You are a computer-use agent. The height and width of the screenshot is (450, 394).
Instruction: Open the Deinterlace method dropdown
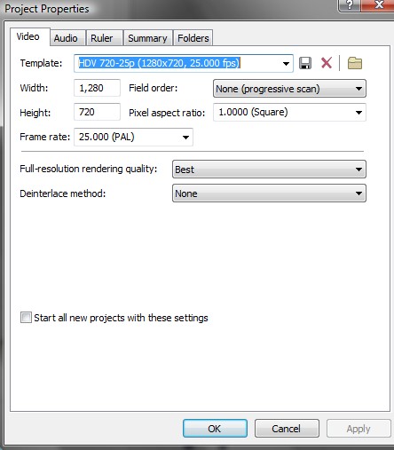(269, 193)
